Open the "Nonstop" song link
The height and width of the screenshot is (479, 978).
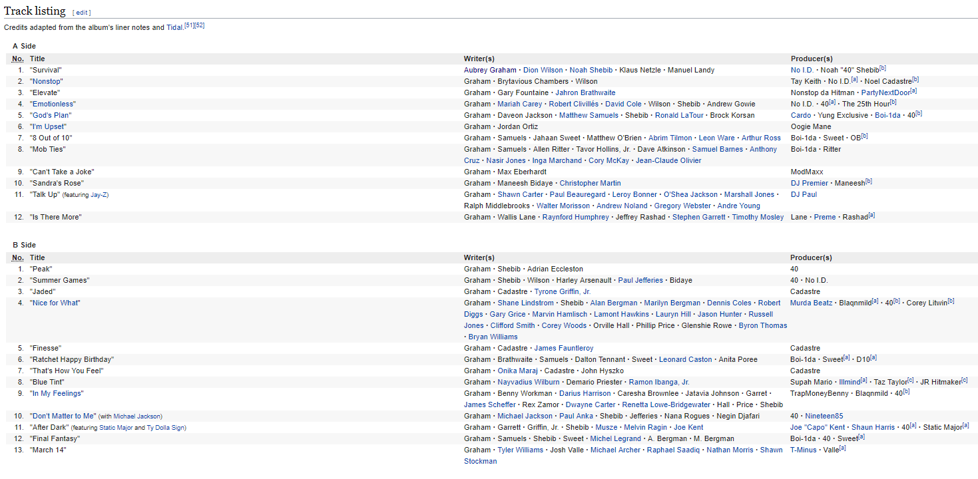click(x=46, y=81)
